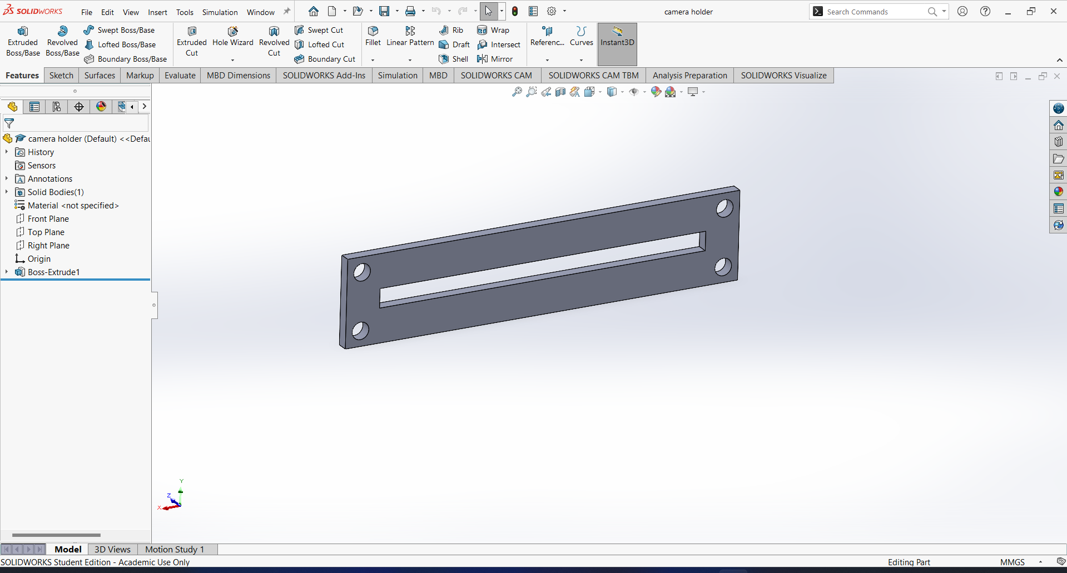Open the DisplayManager appearance tab
Image resolution: width=1067 pixels, height=573 pixels.
[101, 107]
